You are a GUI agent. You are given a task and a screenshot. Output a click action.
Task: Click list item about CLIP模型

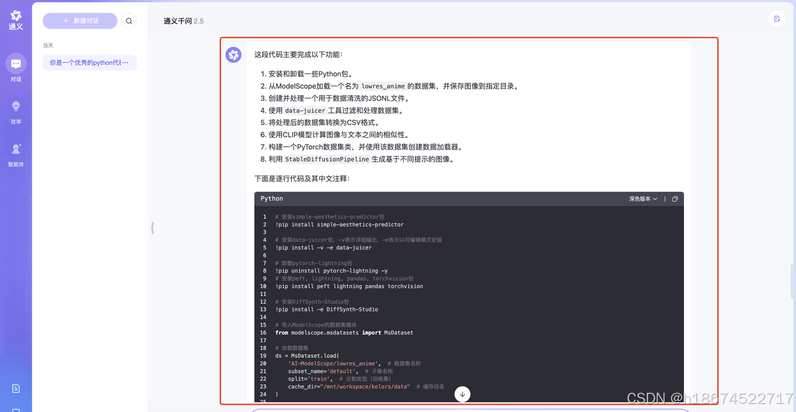pyautogui.click(x=339, y=135)
